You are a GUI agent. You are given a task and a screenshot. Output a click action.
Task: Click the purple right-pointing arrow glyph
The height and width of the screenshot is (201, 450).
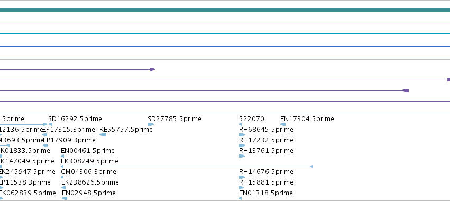pos(153,69)
